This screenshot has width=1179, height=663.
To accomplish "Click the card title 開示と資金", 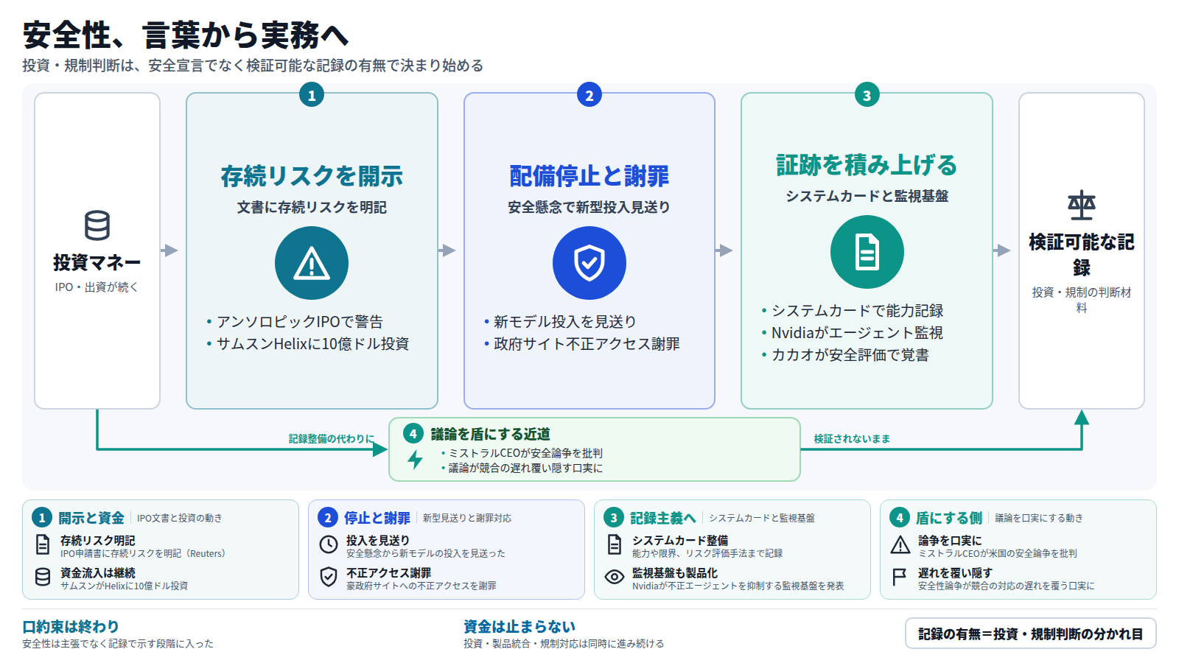I will (x=91, y=518).
